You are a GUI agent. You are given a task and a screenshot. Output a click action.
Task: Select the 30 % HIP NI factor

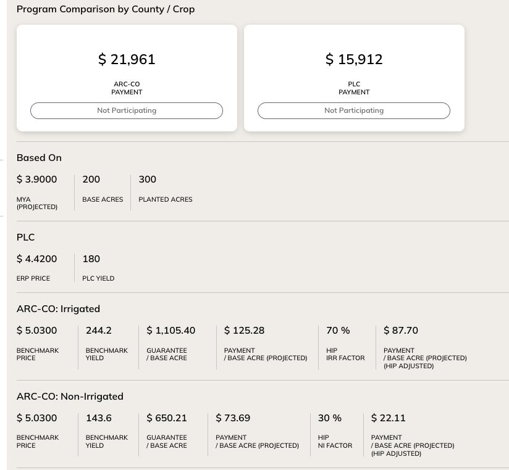tap(329, 418)
